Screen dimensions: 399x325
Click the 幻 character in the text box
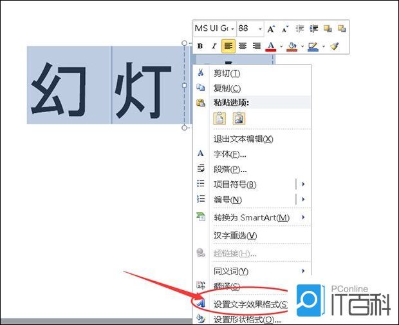coord(59,90)
